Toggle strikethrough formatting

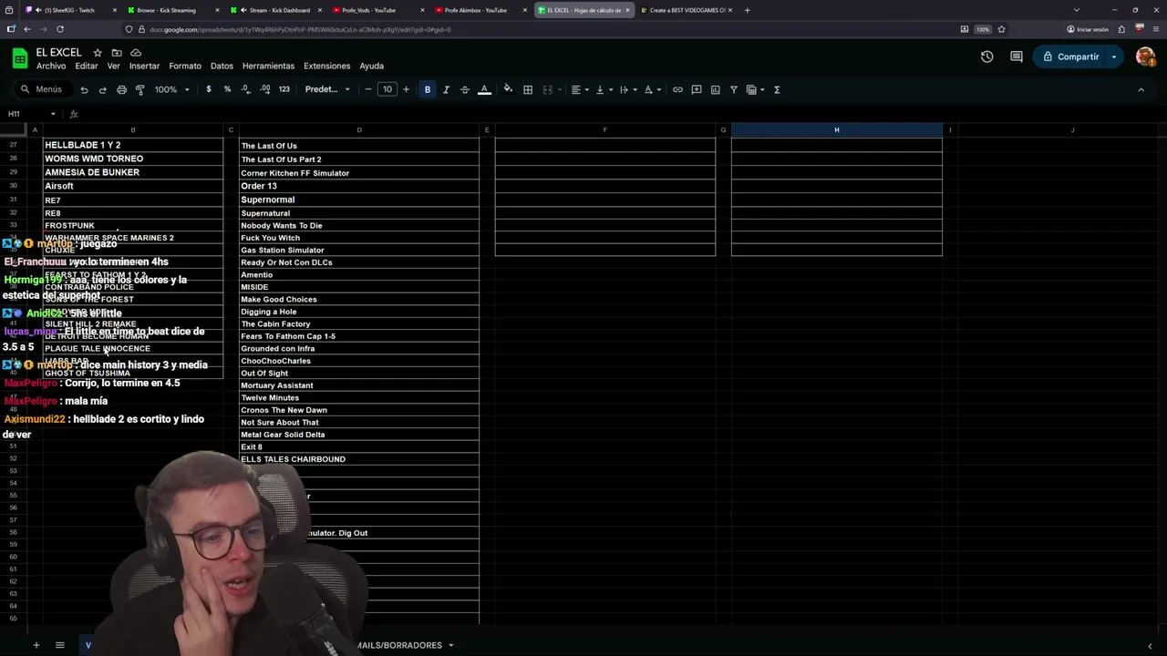pos(464,89)
